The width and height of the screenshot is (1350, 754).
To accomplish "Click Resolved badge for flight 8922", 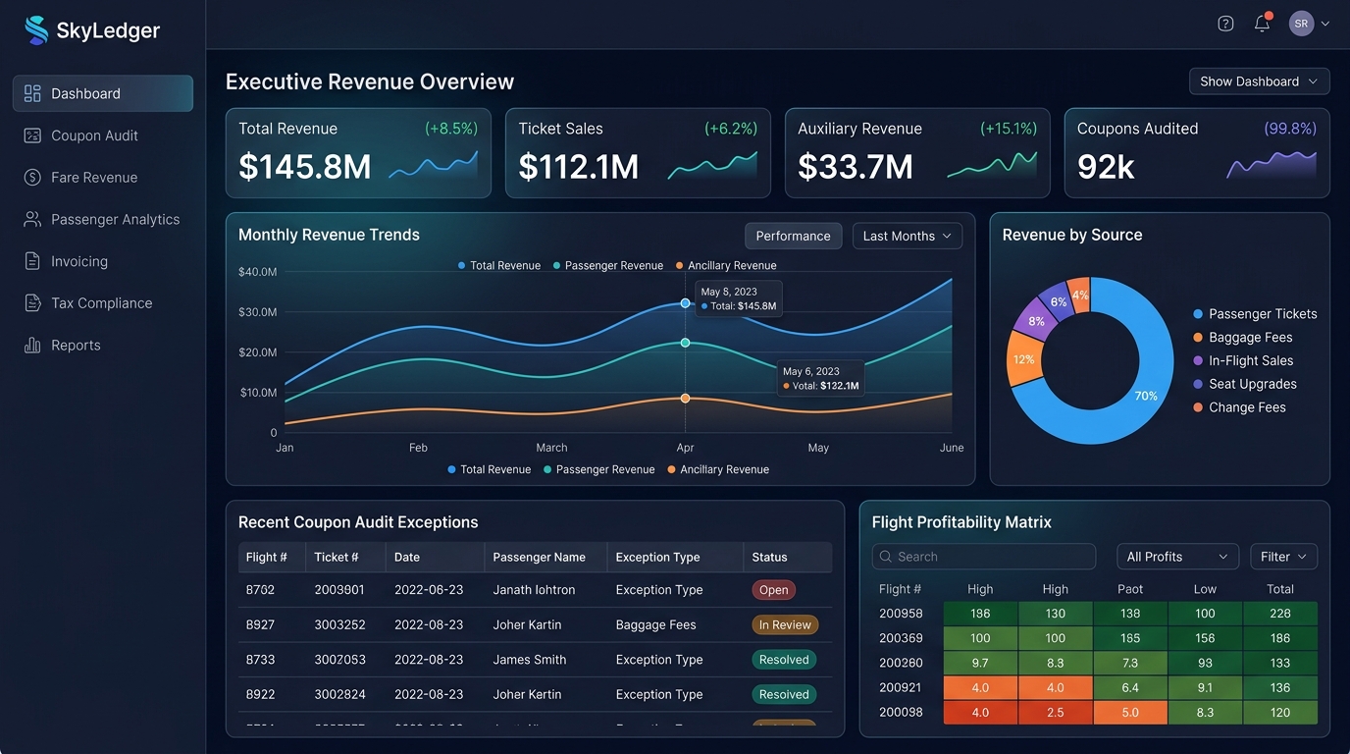I will pos(784,694).
